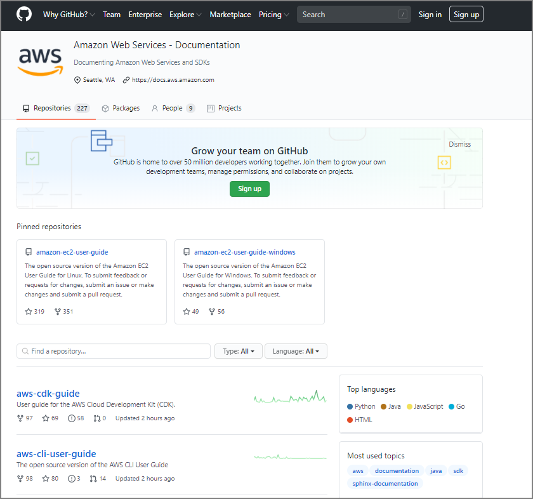Click the GitHub Octocat logo
533x499 pixels.
tap(23, 15)
